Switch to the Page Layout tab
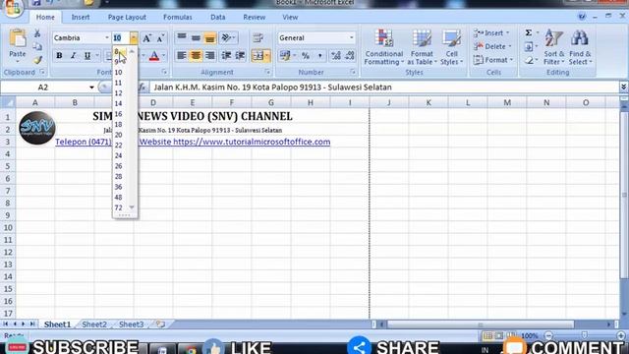 (x=127, y=18)
